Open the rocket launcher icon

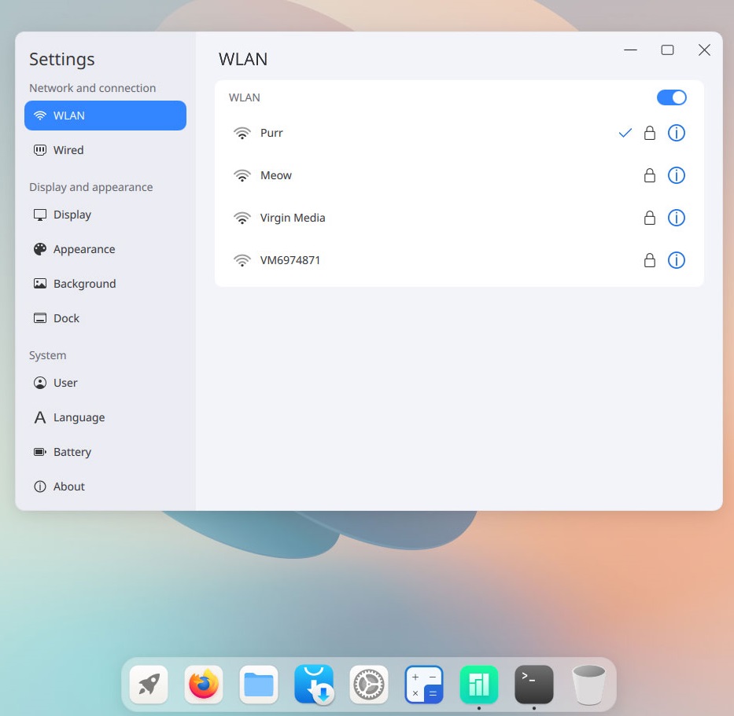coord(149,685)
